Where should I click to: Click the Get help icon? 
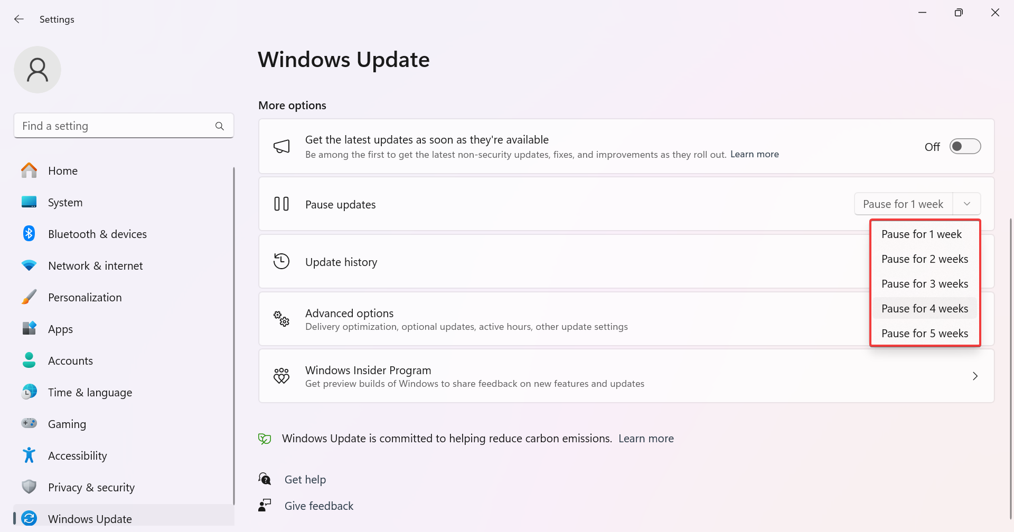click(265, 479)
